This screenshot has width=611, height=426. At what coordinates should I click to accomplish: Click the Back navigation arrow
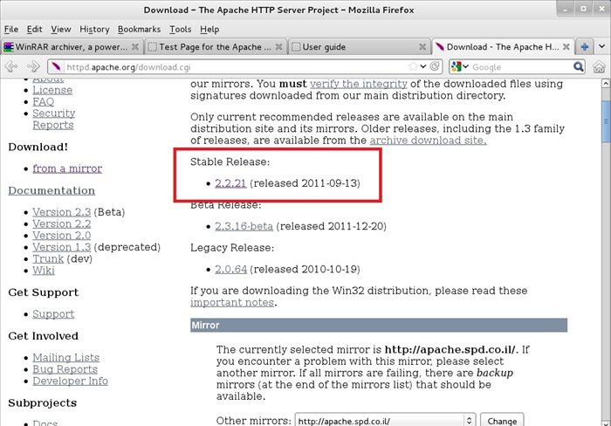tap(11, 66)
